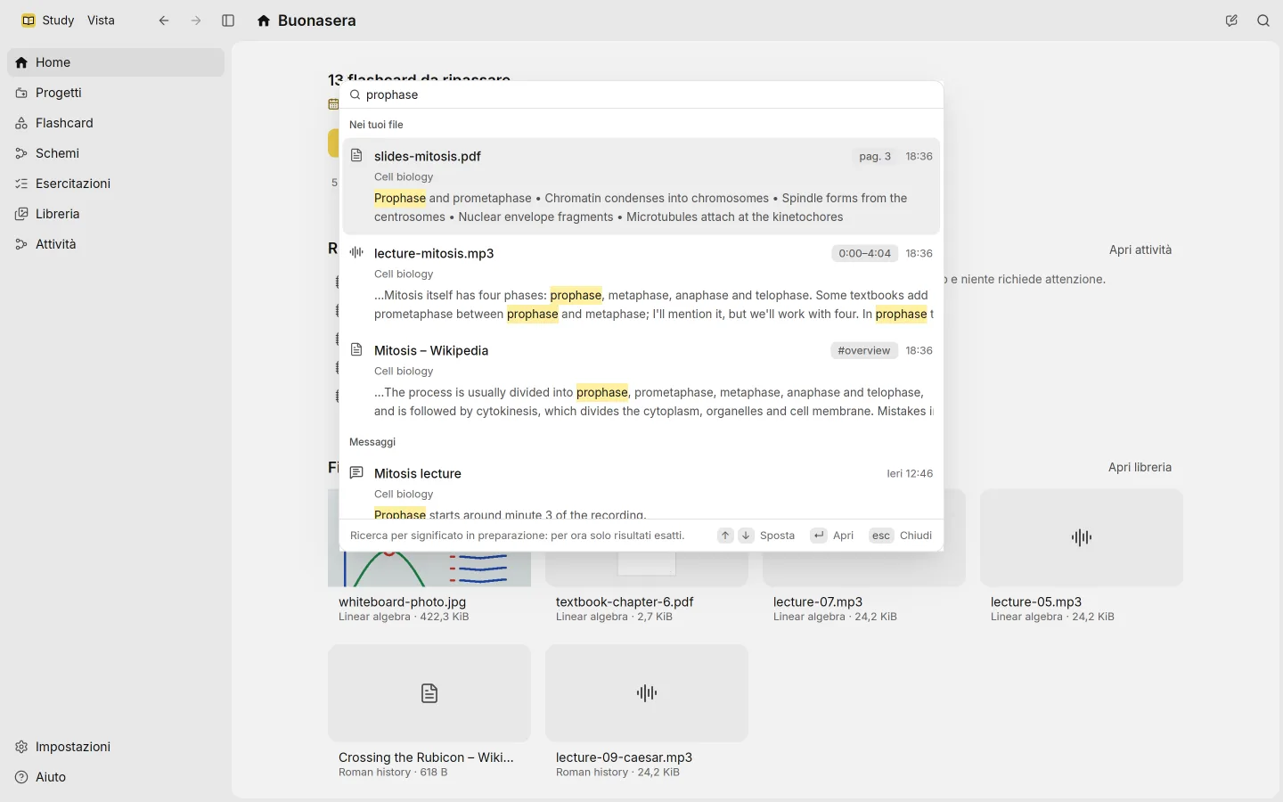Select Home in the sidebar
This screenshot has width=1283, height=802.
(116, 62)
